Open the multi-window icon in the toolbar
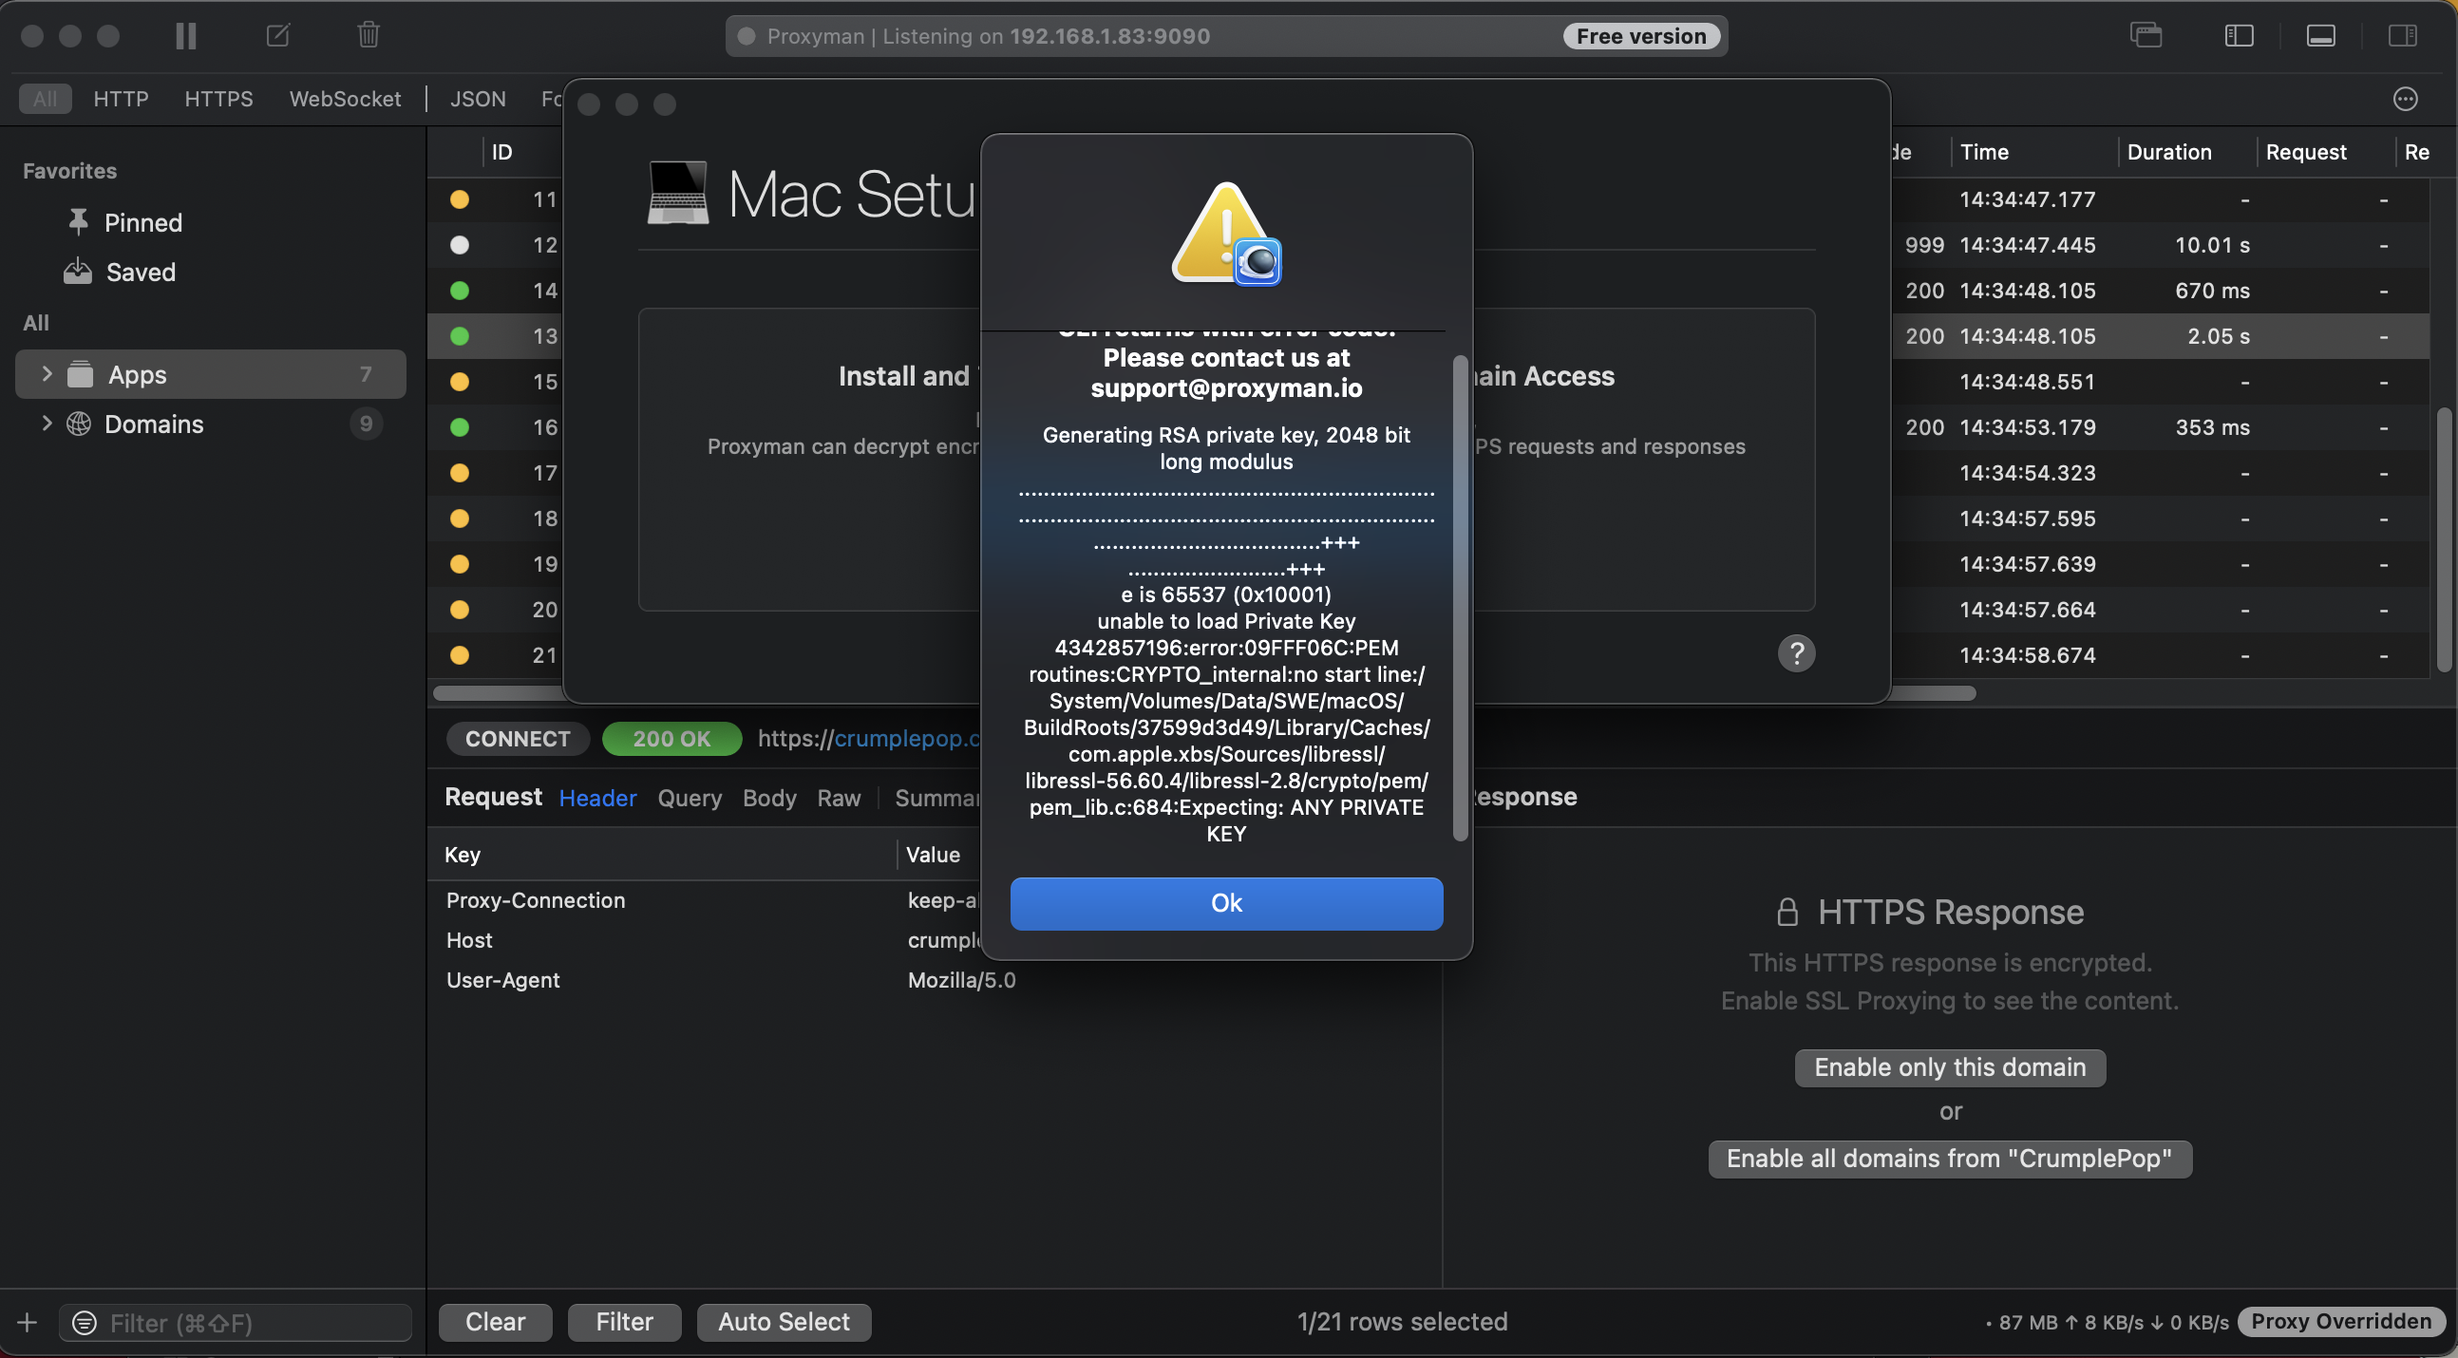Image resolution: width=2458 pixels, height=1358 pixels. pos(2146,35)
